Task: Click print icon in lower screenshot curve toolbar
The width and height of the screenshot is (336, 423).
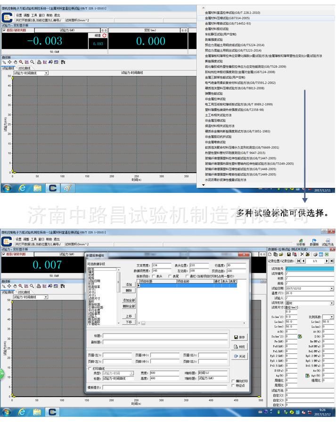Action: 39,286
